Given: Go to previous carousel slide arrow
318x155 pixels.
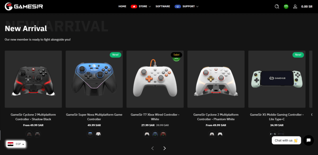Looking at the screenshot, I should 153,148.
